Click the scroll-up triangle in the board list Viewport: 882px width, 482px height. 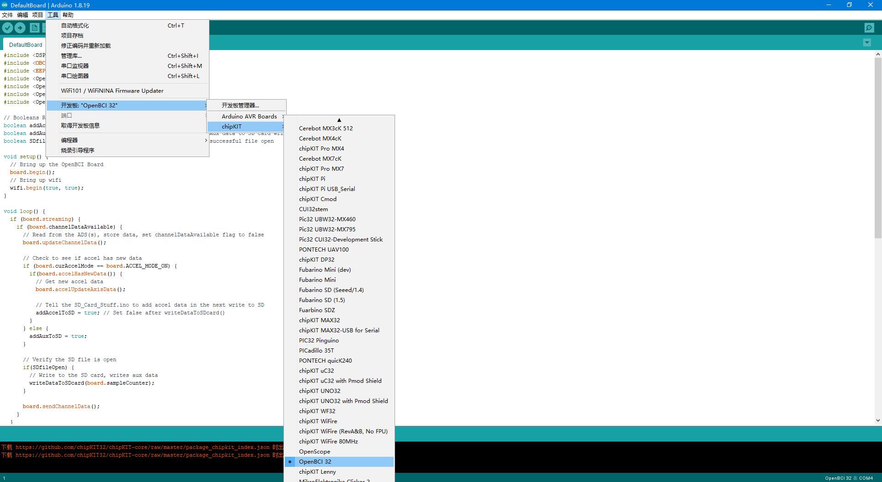pos(339,120)
